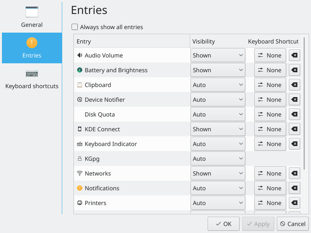Click the KGpg lock icon
311x233 pixels.
click(80, 159)
